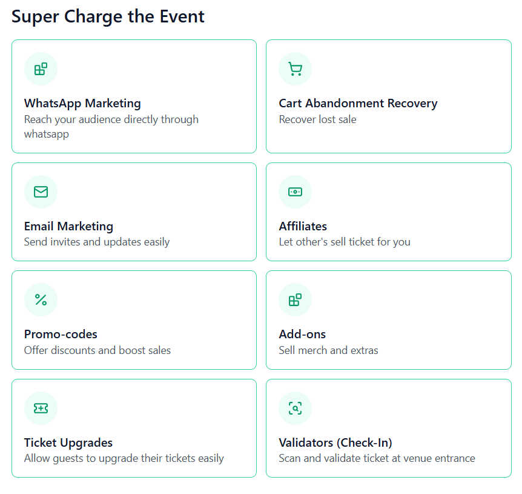Open the Affiliates heading
Image resolution: width=522 pixels, height=494 pixels.
pyautogui.click(x=303, y=227)
